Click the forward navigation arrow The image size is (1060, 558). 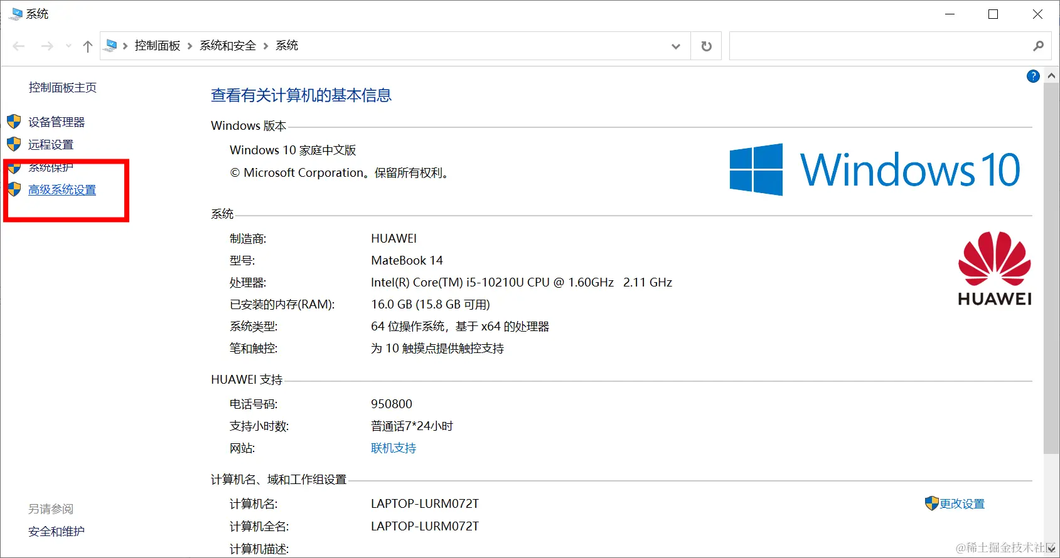(47, 46)
